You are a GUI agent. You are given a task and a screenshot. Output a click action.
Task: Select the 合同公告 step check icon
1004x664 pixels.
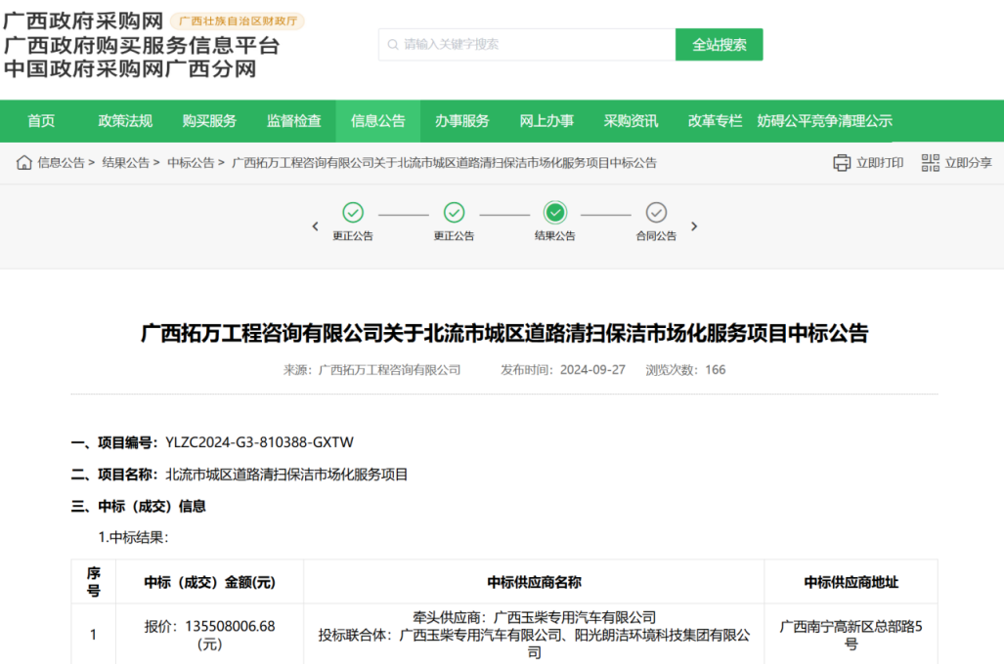pos(656,212)
